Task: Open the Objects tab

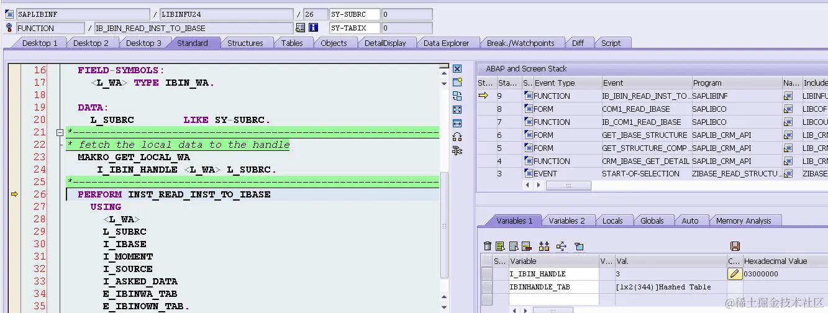Action: tap(334, 43)
